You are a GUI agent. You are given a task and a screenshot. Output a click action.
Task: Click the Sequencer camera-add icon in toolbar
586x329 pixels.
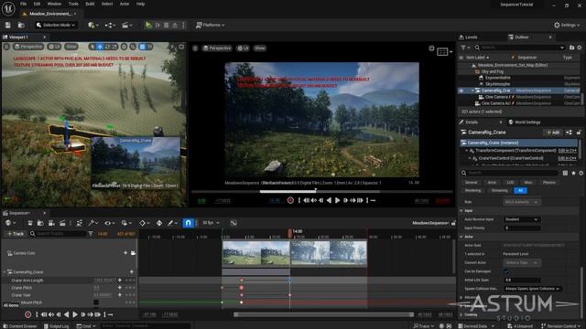pos(51,223)
